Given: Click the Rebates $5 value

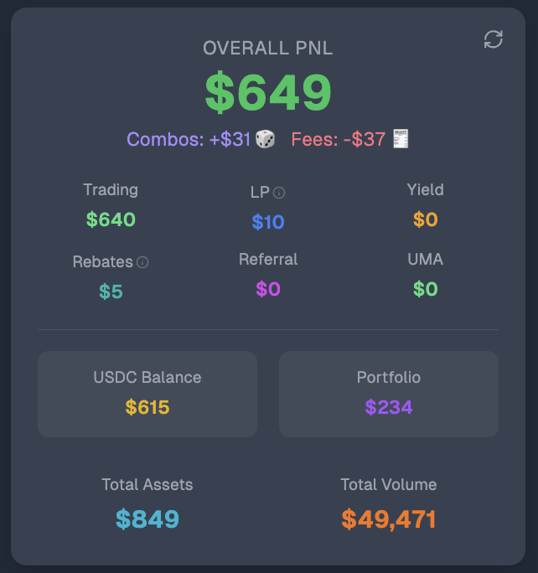Looking at the screenshot, I should click(111, 292).
